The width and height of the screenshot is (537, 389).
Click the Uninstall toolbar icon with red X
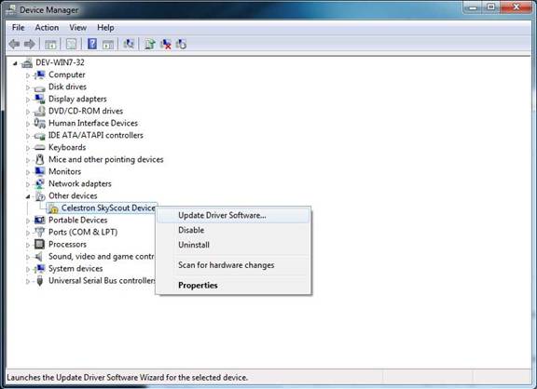[165, 44]
